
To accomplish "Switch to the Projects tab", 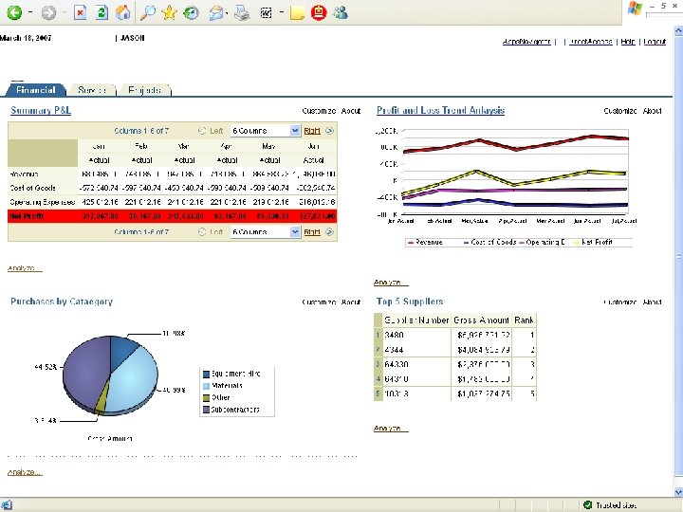I will [x=144, y=90].
